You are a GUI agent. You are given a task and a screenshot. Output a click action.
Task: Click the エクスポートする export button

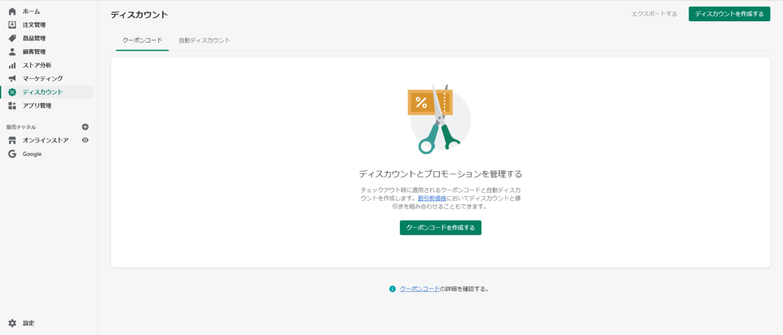point(654,14)
